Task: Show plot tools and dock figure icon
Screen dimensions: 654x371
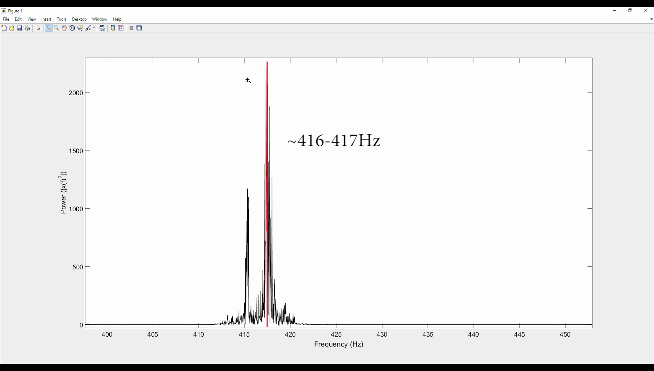Action: (x=139, y=28)
